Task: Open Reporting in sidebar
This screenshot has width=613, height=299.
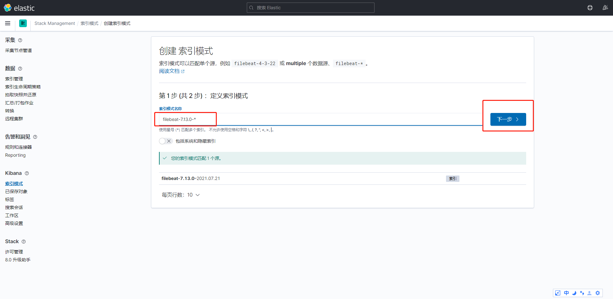Action: 15,155
